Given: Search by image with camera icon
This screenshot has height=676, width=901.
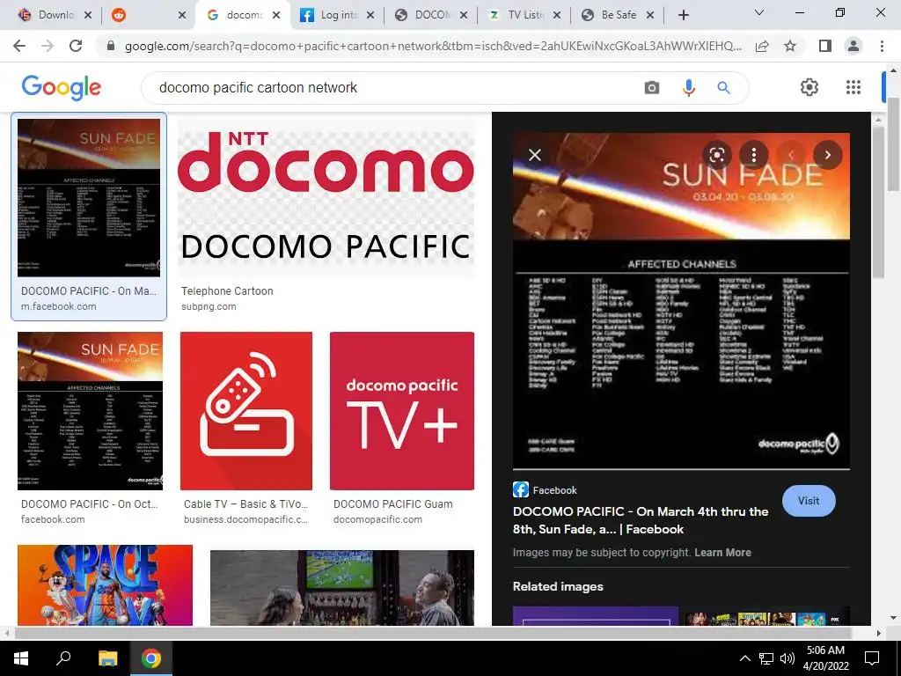Looking at the screenshot, I should [652, 87].
